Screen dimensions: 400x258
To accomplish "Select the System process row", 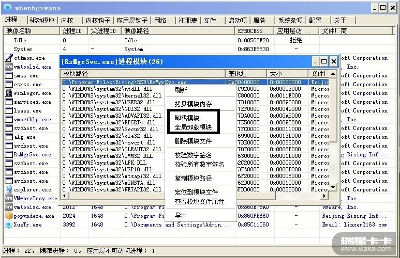I will (x=199, y=49).
